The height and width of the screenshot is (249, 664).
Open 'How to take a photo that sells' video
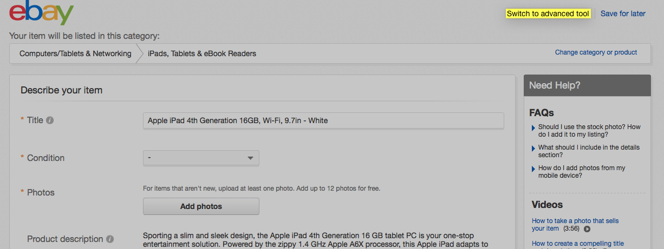575,225
